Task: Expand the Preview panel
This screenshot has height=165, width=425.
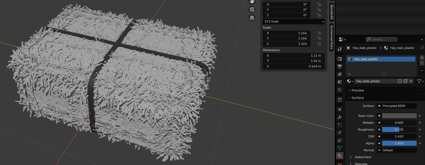Action: click(358, 90)
